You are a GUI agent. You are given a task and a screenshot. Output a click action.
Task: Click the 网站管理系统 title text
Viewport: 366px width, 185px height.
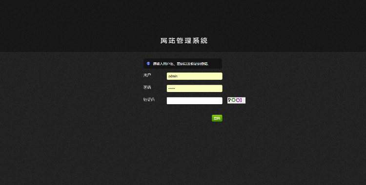184,41
